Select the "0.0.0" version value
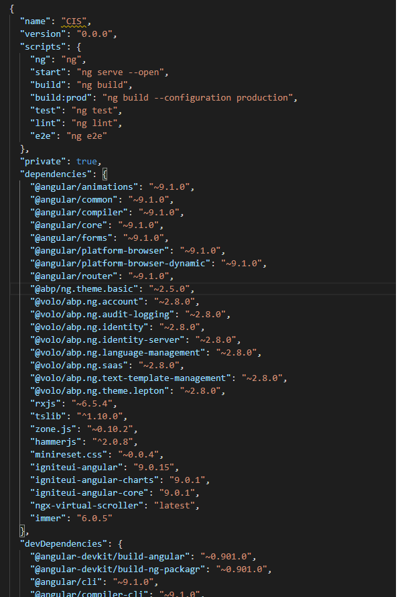 94,34
